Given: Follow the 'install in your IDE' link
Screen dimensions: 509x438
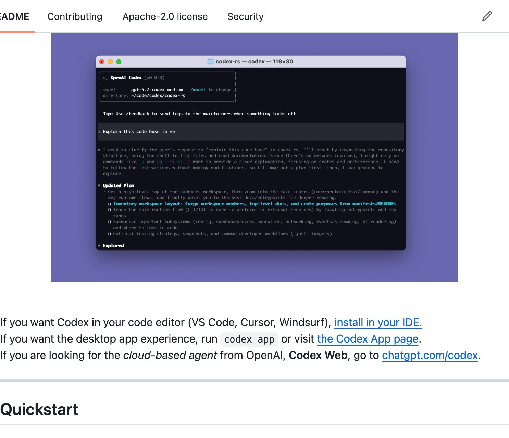Looking at the screenshot, I should pyautogui.click(x=378, y=322).
